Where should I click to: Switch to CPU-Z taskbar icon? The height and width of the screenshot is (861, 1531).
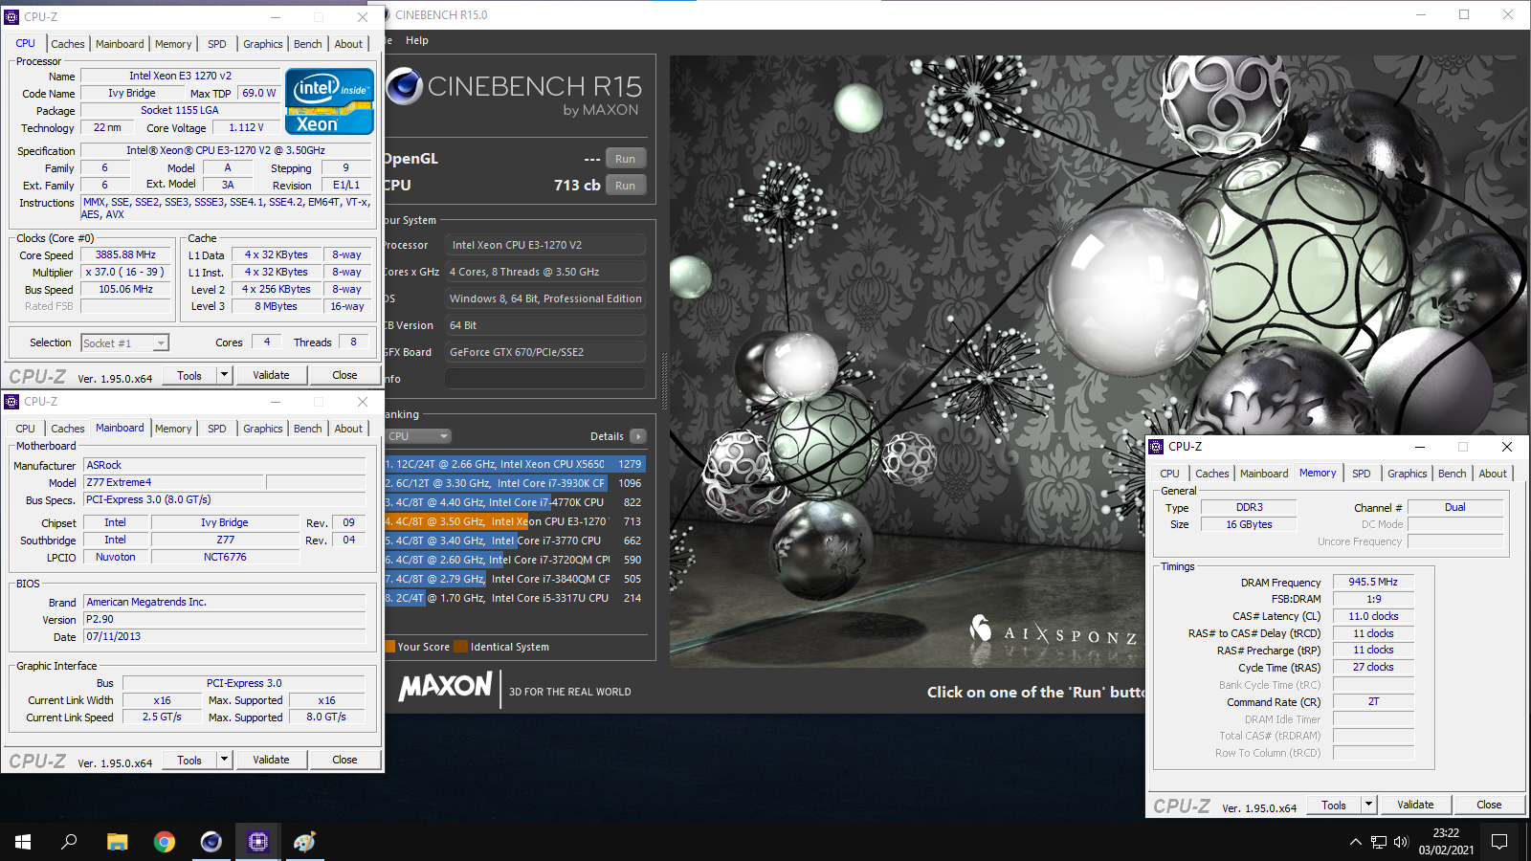pos(257,842)
